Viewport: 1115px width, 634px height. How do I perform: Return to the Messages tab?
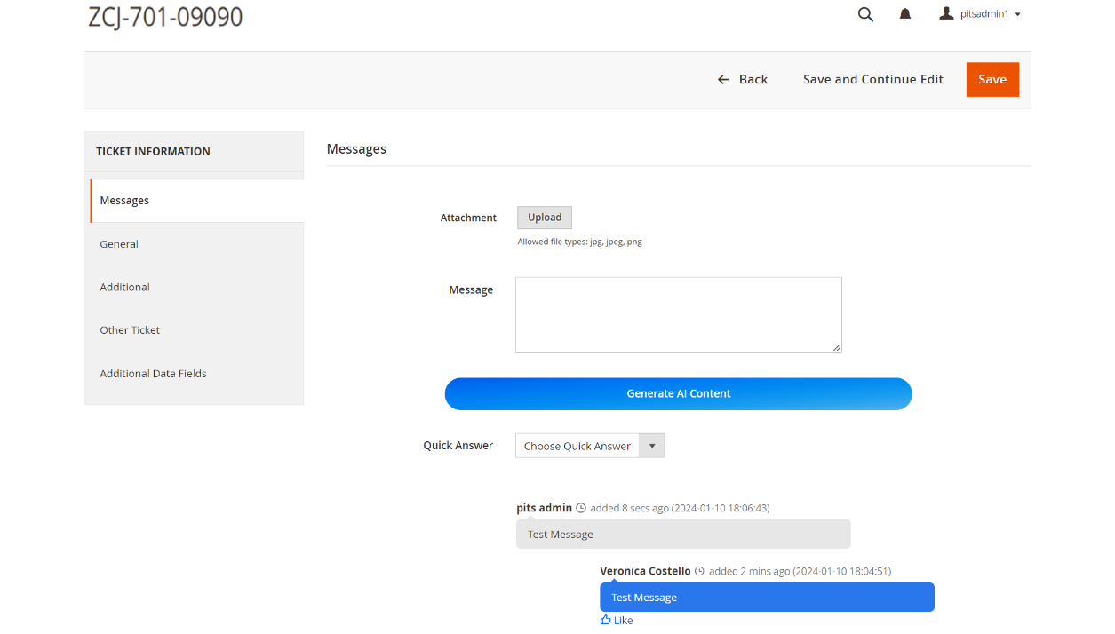pos(124,200)
